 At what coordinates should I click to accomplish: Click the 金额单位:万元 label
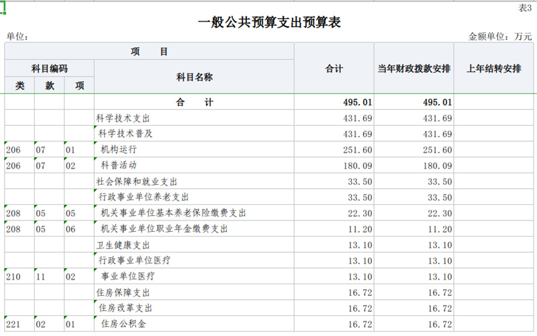(500, 36)
